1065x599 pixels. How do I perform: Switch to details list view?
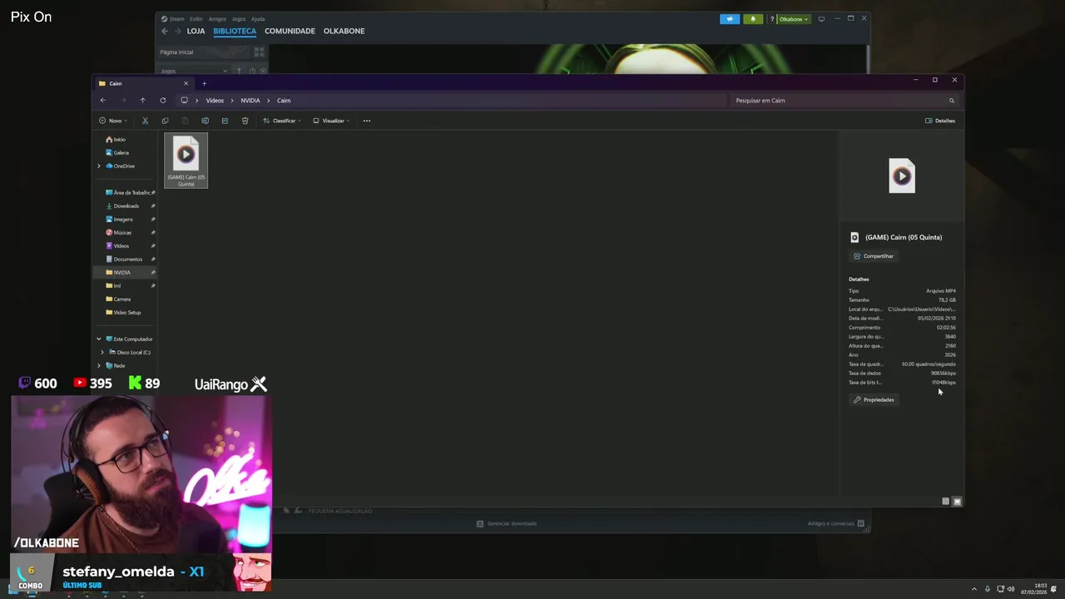[945, 502]
